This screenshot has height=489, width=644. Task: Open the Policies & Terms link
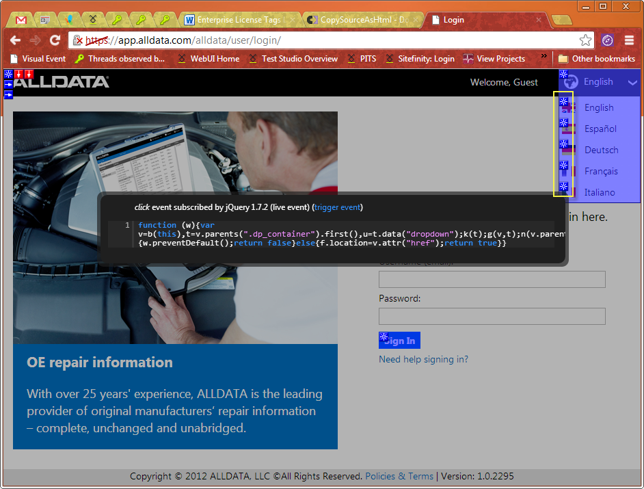399,476
